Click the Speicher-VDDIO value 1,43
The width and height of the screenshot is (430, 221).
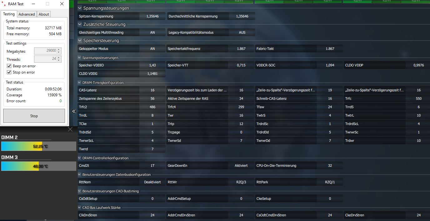[x=152, y=65]
